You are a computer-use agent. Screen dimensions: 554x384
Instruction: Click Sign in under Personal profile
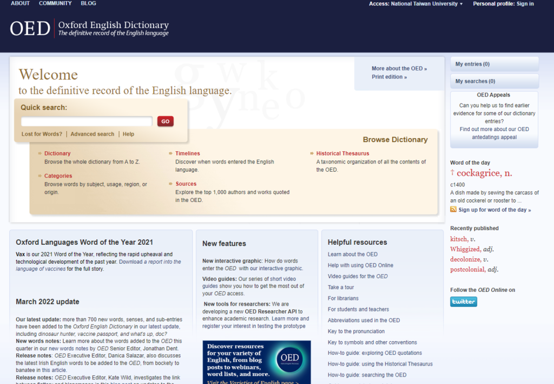[525, 4]
